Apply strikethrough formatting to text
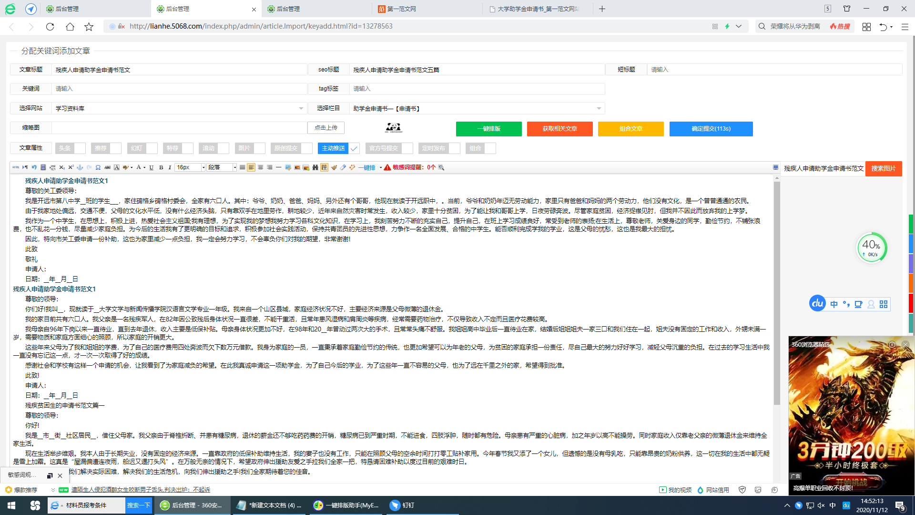915x515 pixels. coord(108,167)
